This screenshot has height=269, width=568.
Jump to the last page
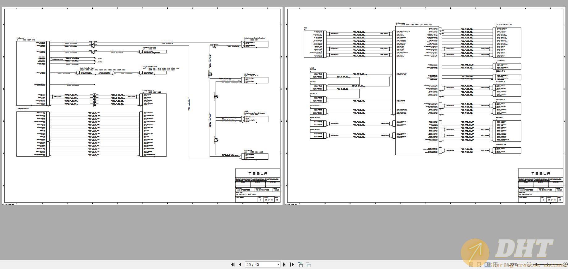click(x=292, y=264)
